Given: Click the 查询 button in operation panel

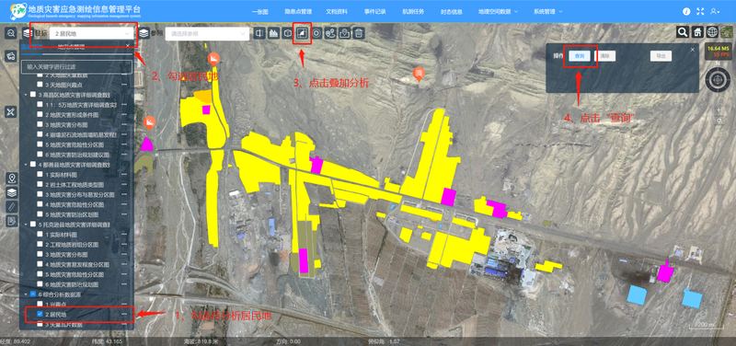Looking at the screenshot, I should pos(580,56).
